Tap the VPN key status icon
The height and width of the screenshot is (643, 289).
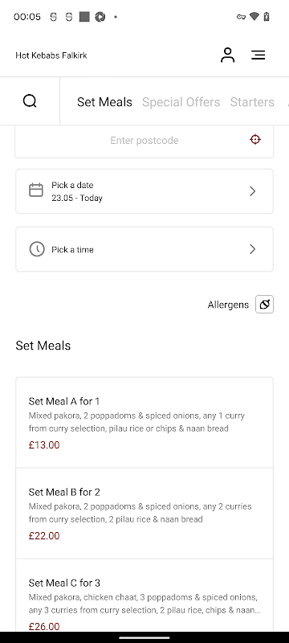[x=241, y=17]
